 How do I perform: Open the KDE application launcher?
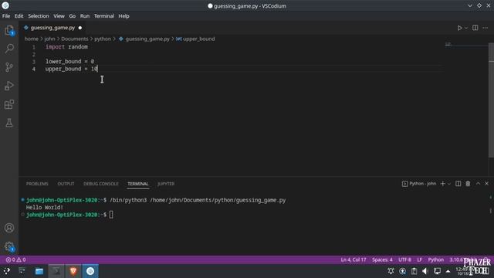7,271
